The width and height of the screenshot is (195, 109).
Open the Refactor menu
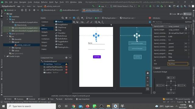44,2
